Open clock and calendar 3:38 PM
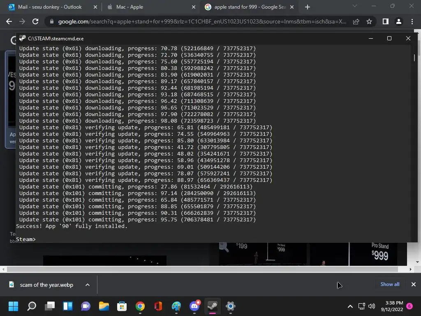The width and height of the screenshot is (421, 316). (x=392, y=306)
